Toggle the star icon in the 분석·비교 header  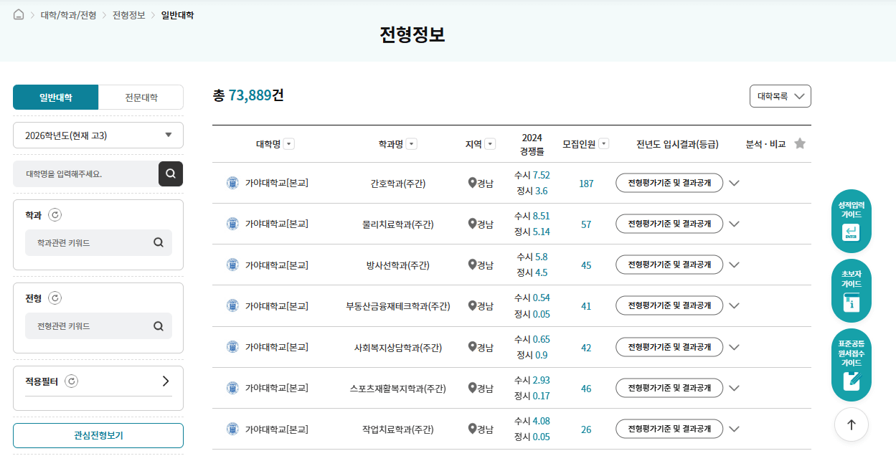pyautogui.click(x=800, y=143)
